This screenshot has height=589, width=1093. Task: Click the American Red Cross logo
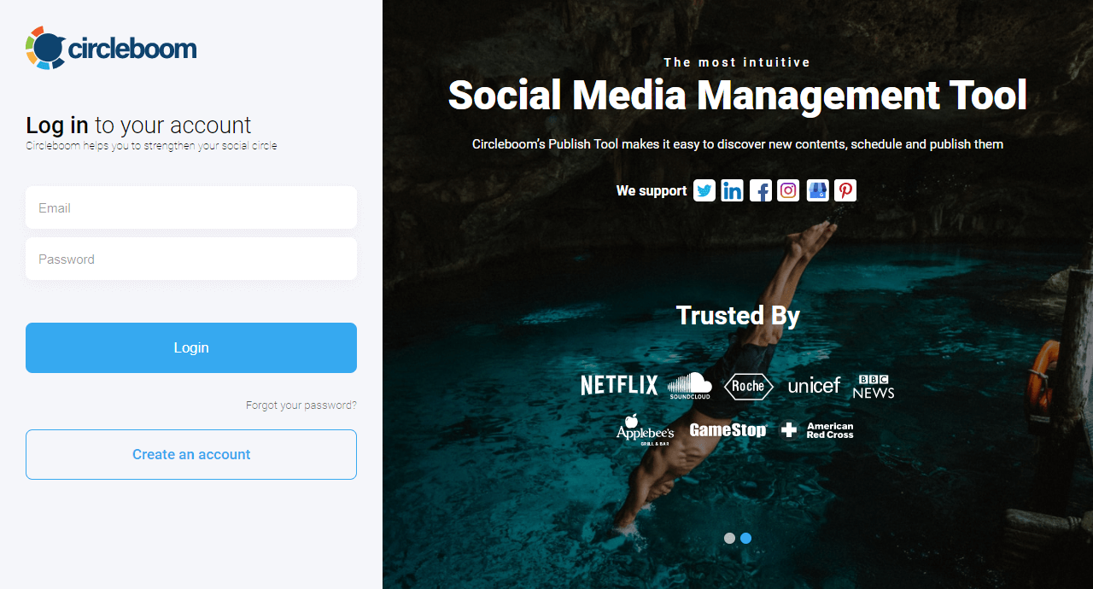point(817,430)
